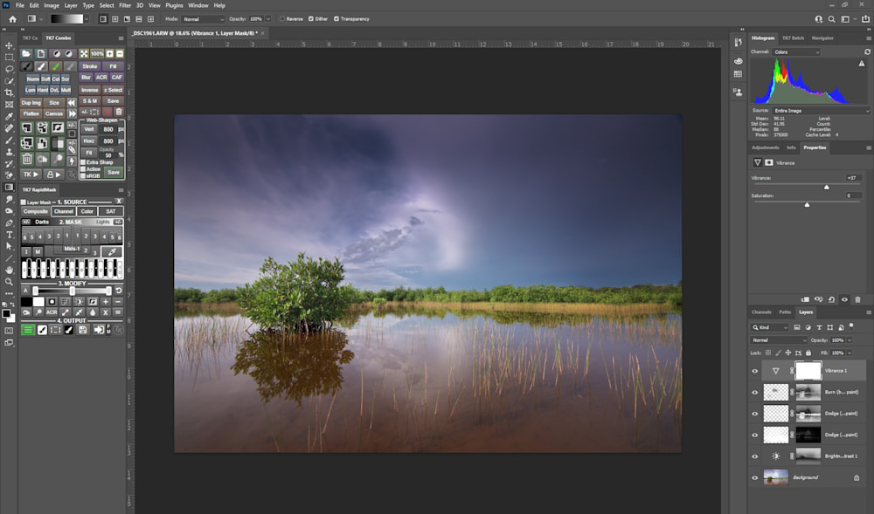Hide the Background layer

[755, 477]
